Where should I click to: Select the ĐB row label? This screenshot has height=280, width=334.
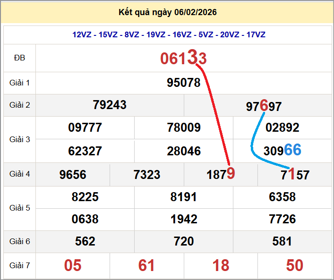coord(19,58)
